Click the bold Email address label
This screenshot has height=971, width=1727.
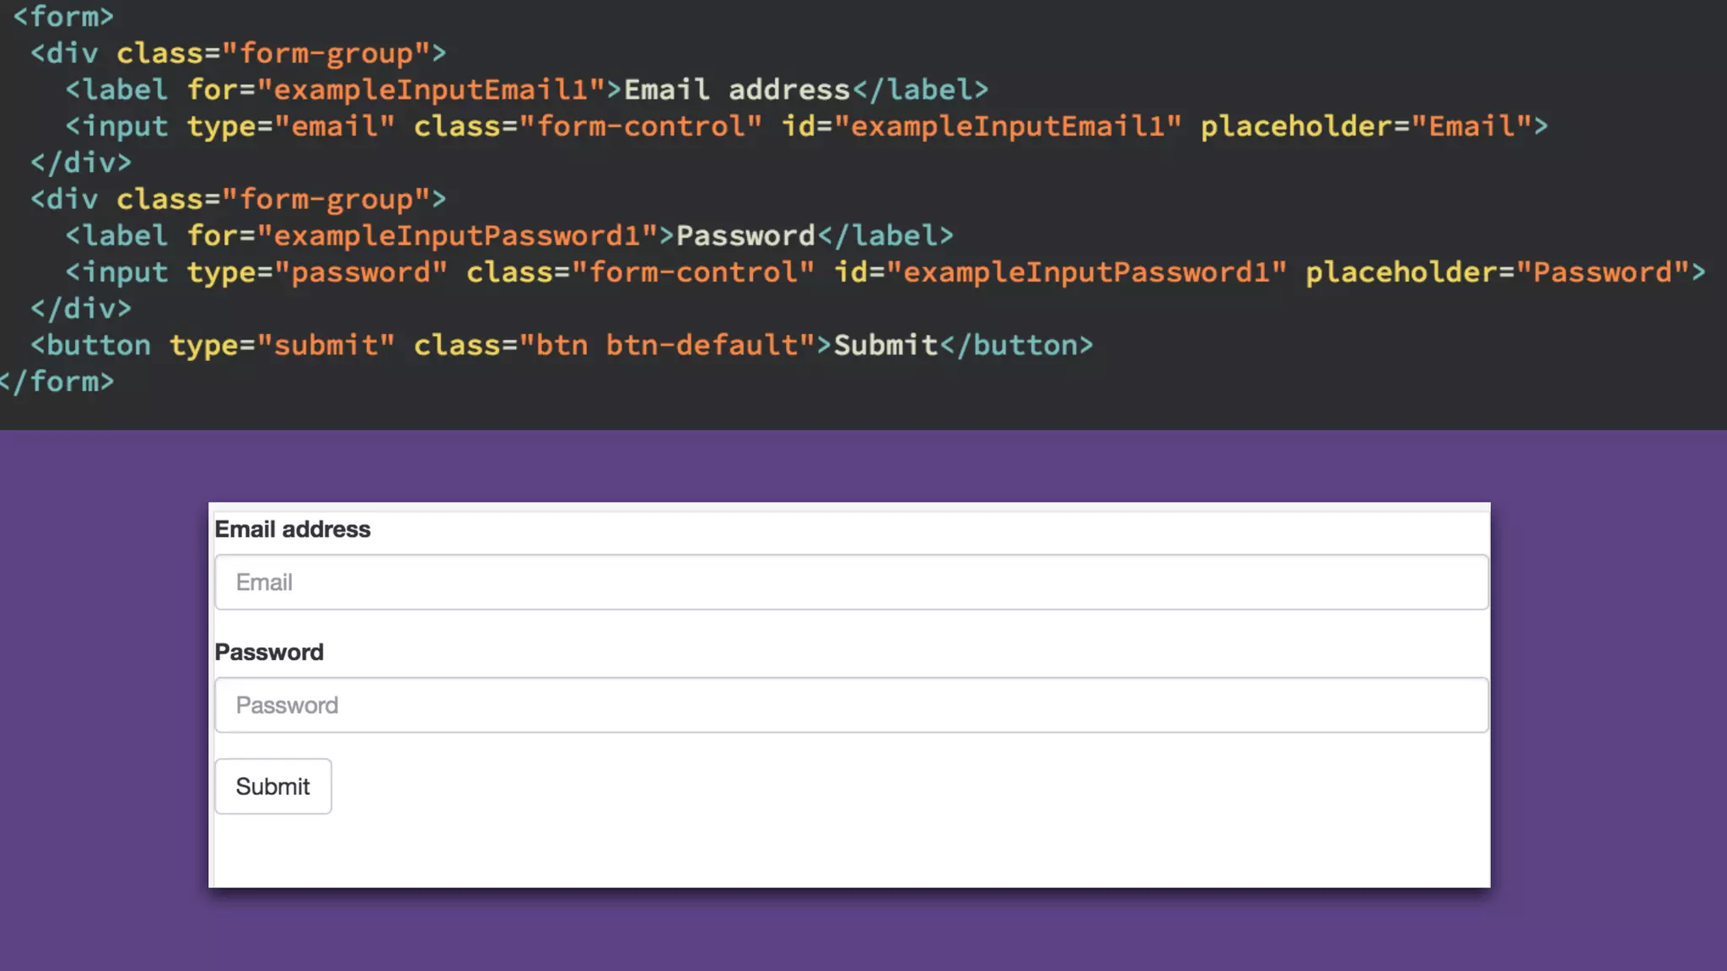(x=293, y=529)
